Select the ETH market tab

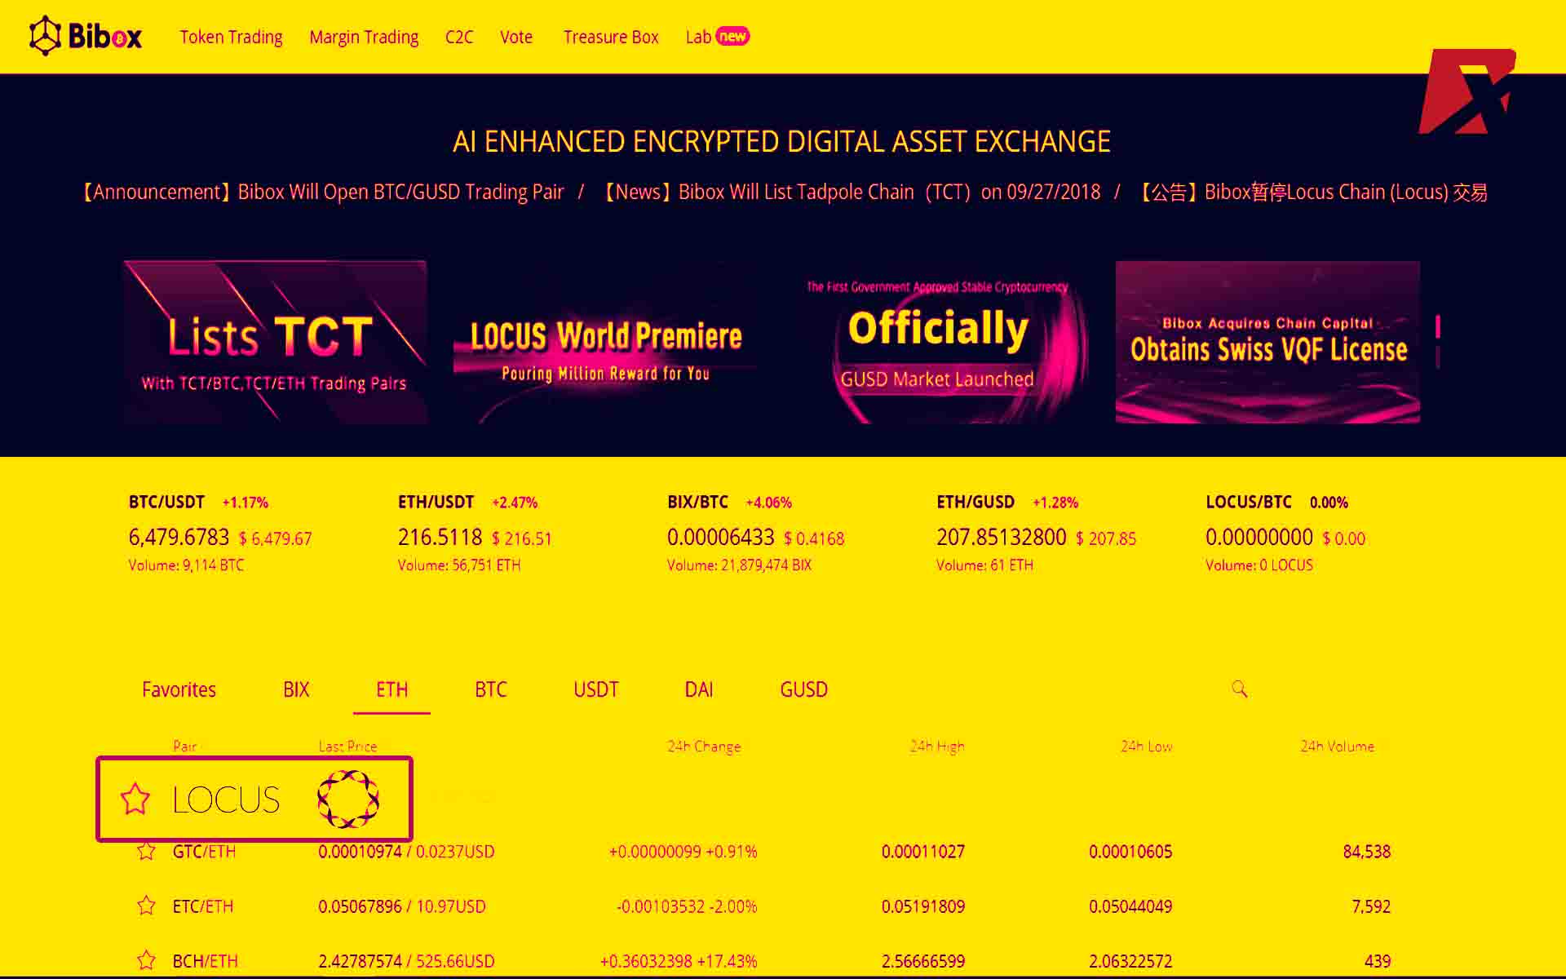391,689
